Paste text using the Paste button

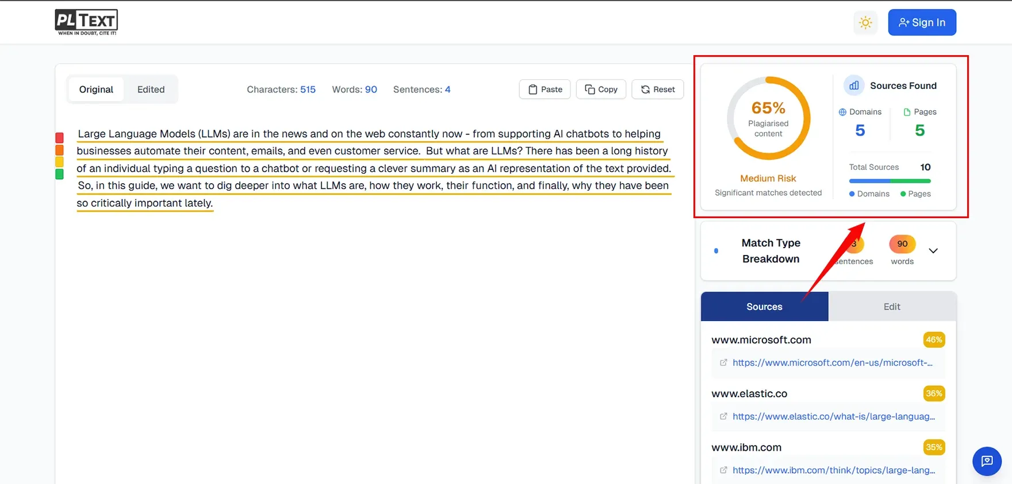(x=545, y=90)
